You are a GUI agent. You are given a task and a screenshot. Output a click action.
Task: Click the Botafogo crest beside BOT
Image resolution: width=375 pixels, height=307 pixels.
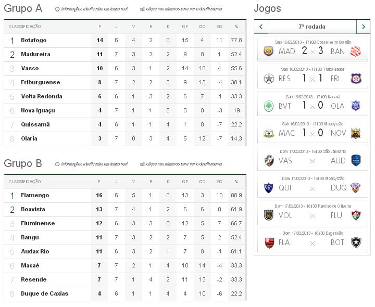click(356, 242)
